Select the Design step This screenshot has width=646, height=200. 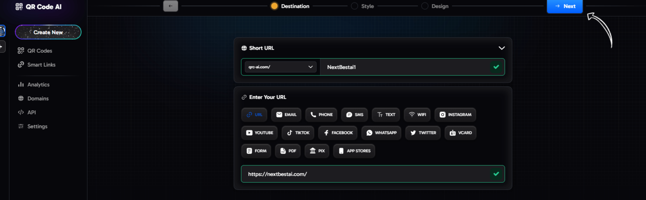tap(435, 6)
